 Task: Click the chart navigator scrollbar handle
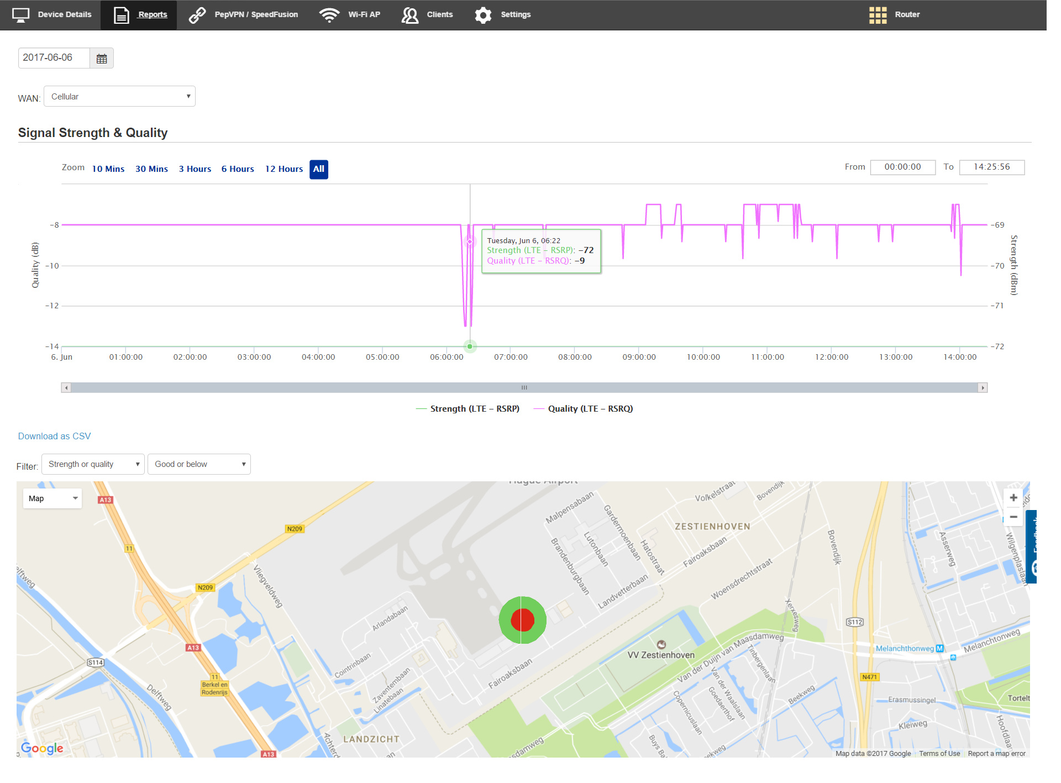click(524, 388)
